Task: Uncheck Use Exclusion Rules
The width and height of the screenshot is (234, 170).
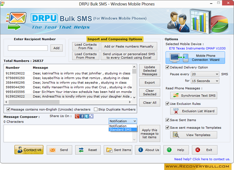Action: pos(168,103)
